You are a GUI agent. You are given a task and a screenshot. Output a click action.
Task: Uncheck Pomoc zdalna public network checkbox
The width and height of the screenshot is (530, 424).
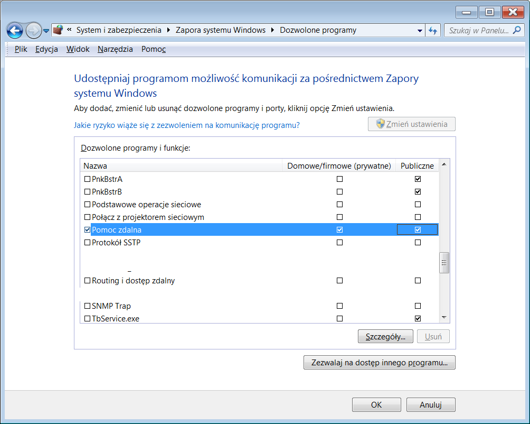[x=418, y=230]
